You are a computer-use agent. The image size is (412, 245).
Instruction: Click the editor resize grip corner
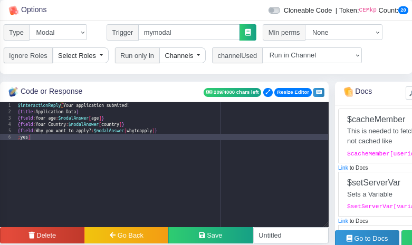(x=326, y=224)
